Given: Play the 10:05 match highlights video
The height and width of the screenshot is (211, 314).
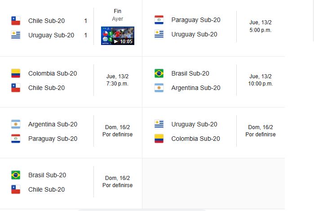Looking at the screenshot, I should coord(118,36).
